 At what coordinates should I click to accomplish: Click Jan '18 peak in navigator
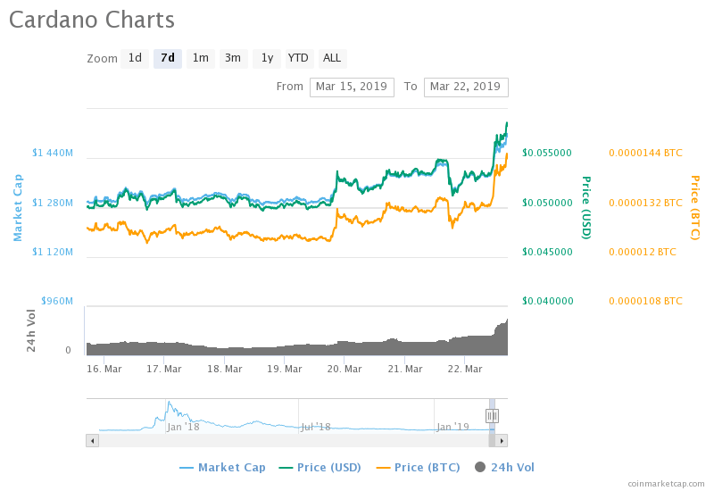(x=169, y=404)
